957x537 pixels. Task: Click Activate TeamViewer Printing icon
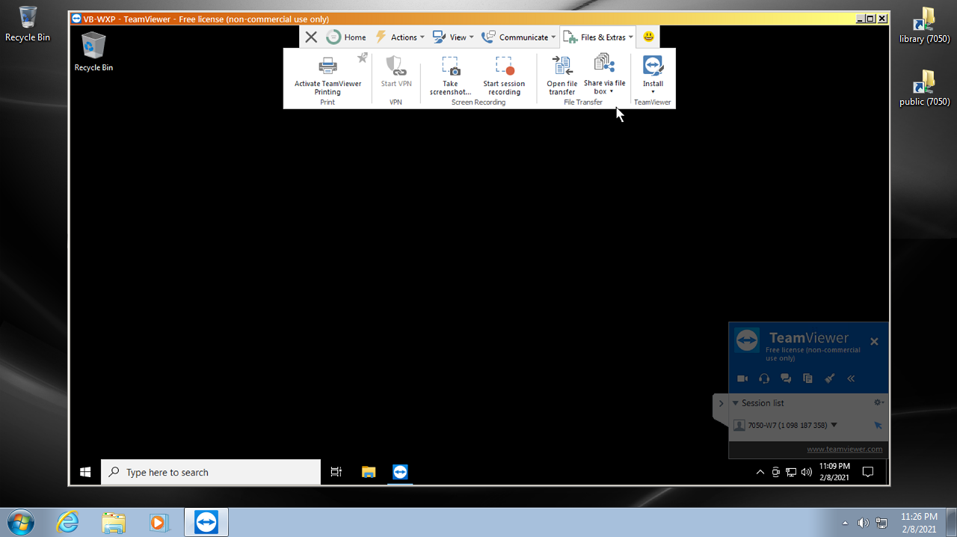coord(327,67)
